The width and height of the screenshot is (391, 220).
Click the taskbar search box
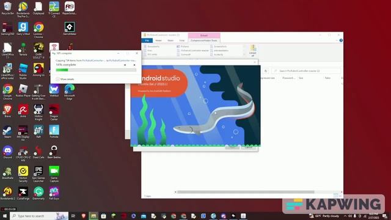(x=39, y=216)
